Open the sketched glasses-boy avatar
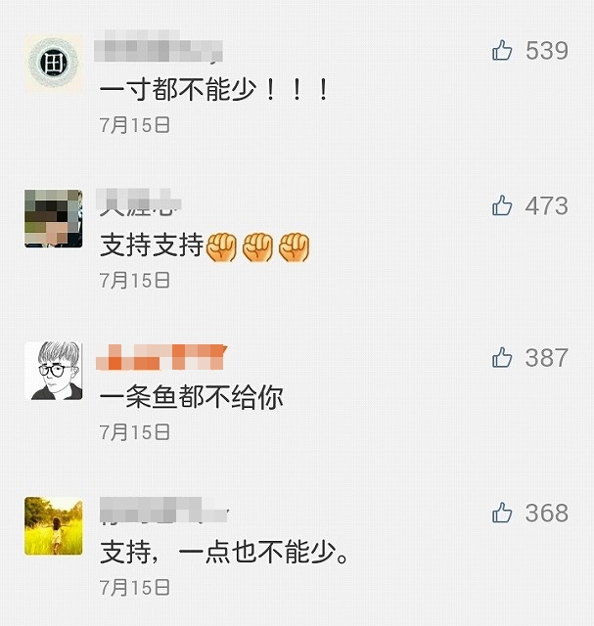594x626 pixels. click(x=54, y=371)
